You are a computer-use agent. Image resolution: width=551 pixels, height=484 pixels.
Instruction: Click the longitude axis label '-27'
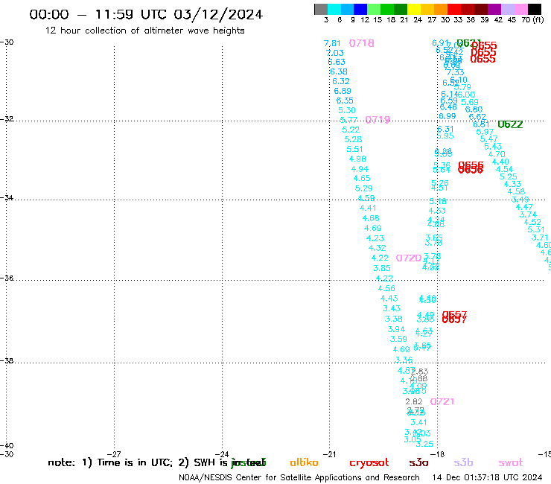tap(114, 454)
